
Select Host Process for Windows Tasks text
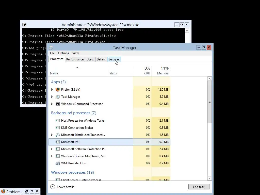tap(83, 121)
